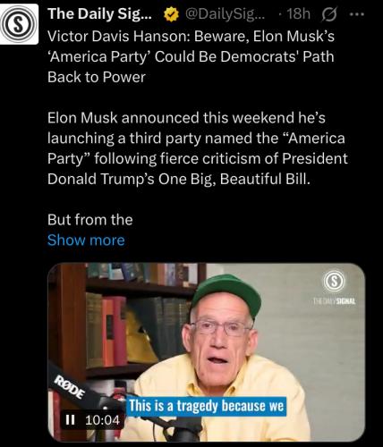The width and height of the screenshot is (383, 447).
Task: Open the @DailySig... handle link
Action: click(223, 14)
